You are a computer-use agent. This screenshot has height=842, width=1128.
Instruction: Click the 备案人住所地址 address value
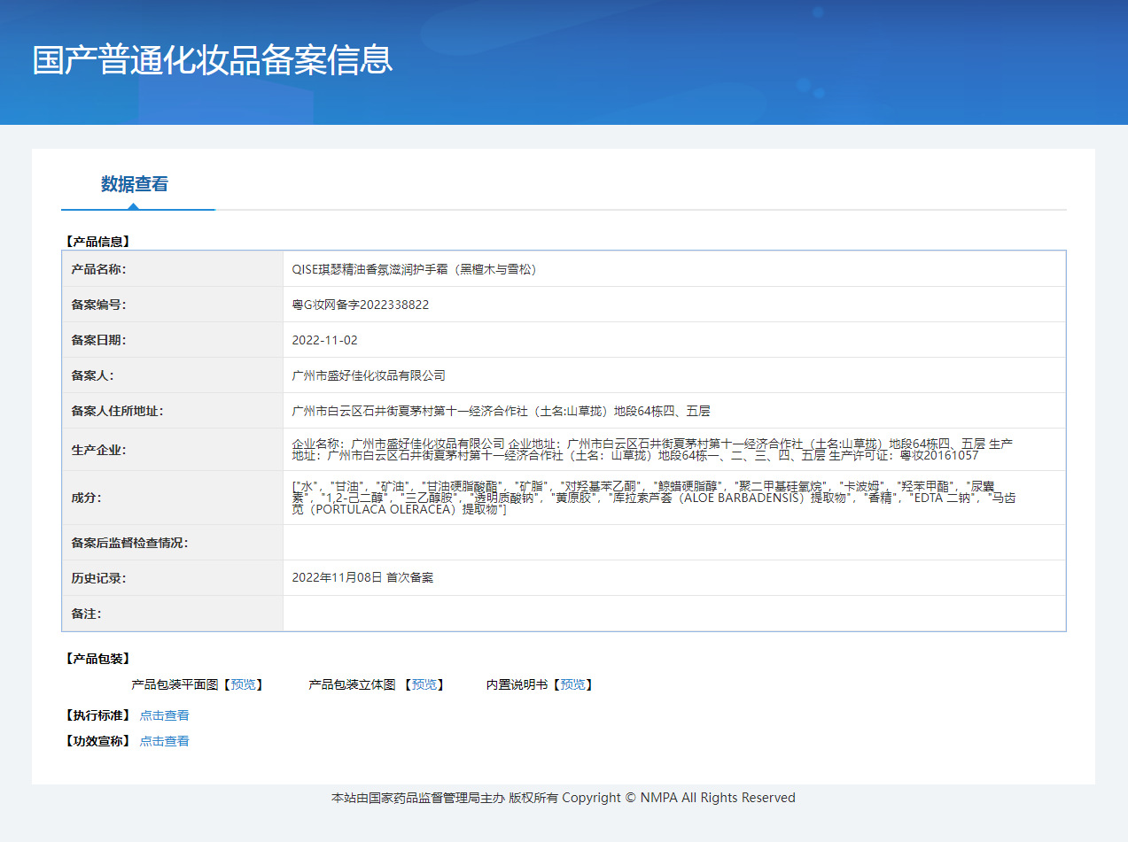click(501, 411)
